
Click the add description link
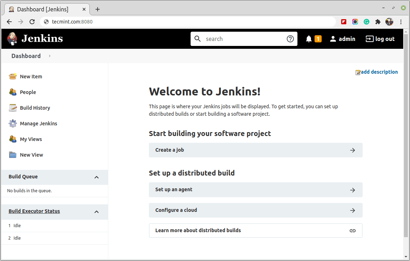(379, 72)
